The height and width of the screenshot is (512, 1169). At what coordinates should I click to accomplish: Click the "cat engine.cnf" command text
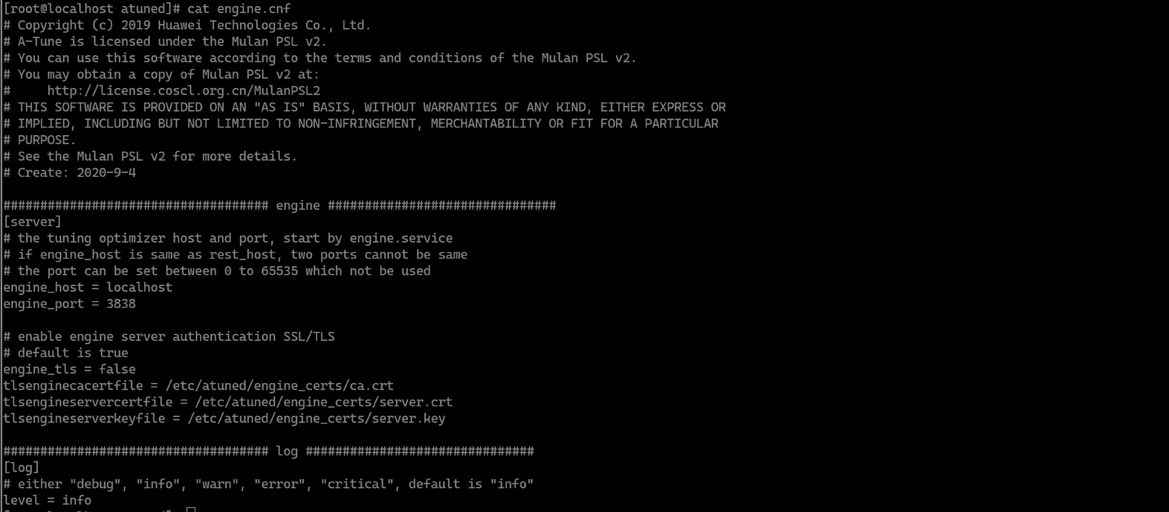[x=239, y=9]
